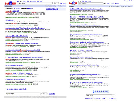Open last right result ending 'Ged Carroll gives tips for best practice'

point(86,82)
